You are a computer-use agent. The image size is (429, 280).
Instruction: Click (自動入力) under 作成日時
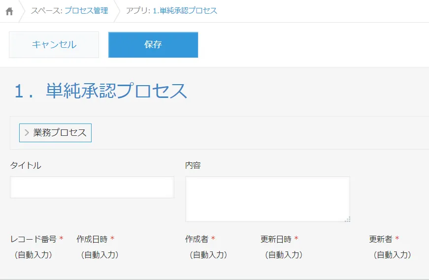click(100, 255)
